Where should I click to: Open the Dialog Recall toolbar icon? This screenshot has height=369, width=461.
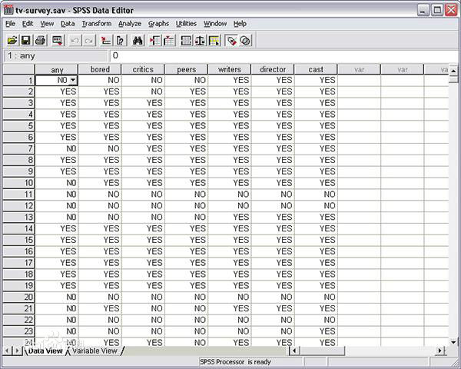[x=57, y=40]
